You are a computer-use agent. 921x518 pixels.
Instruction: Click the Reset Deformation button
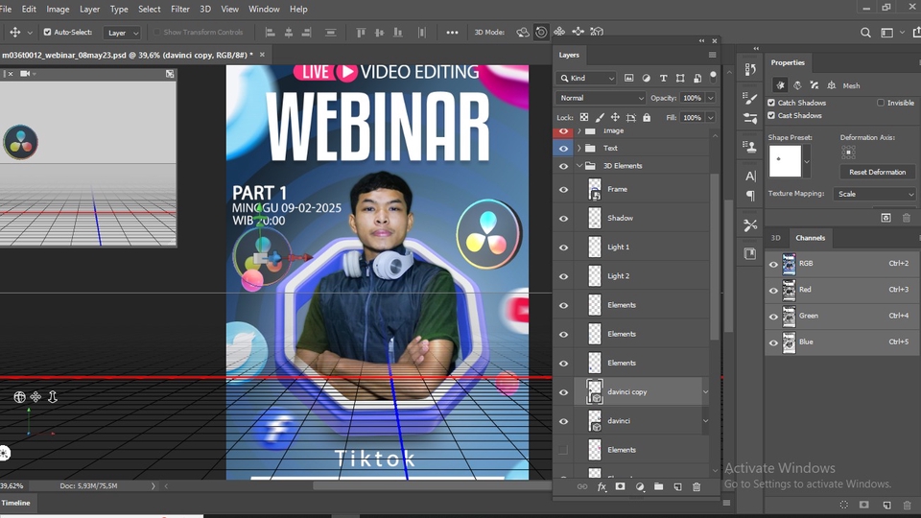pyautogui.click(x=877, y=172)
